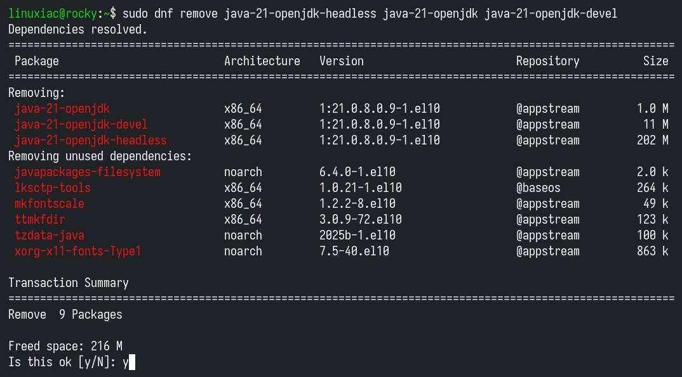The image size is (682, 377).
Task: Select the Version column header
Action: pyautogui.click(x=341, y=61)
